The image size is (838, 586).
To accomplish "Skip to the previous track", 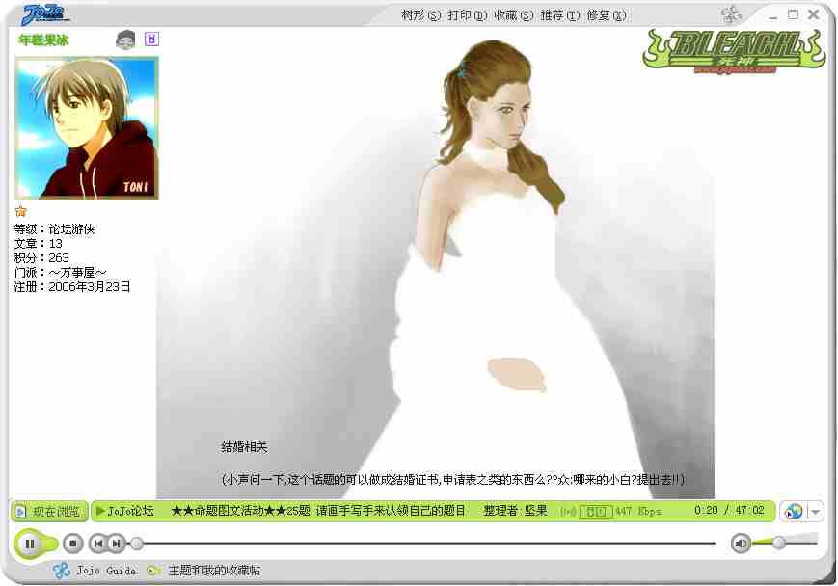I will (98, 544).
